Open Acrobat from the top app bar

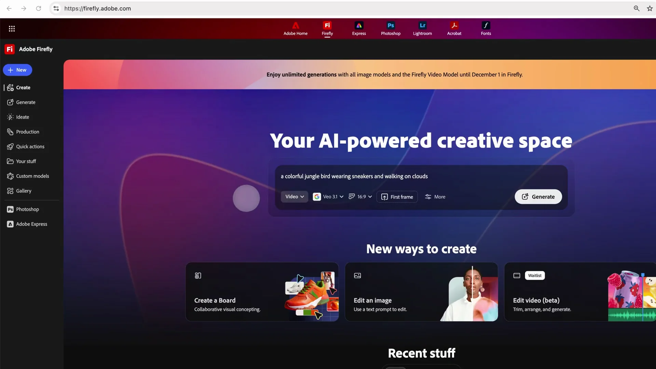click(454, 29)
